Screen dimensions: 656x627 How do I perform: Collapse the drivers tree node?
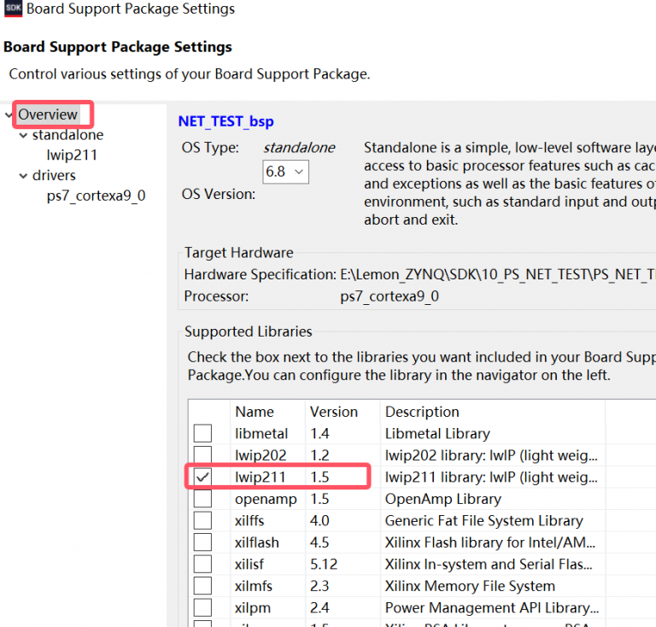click(x=23, y=176)
